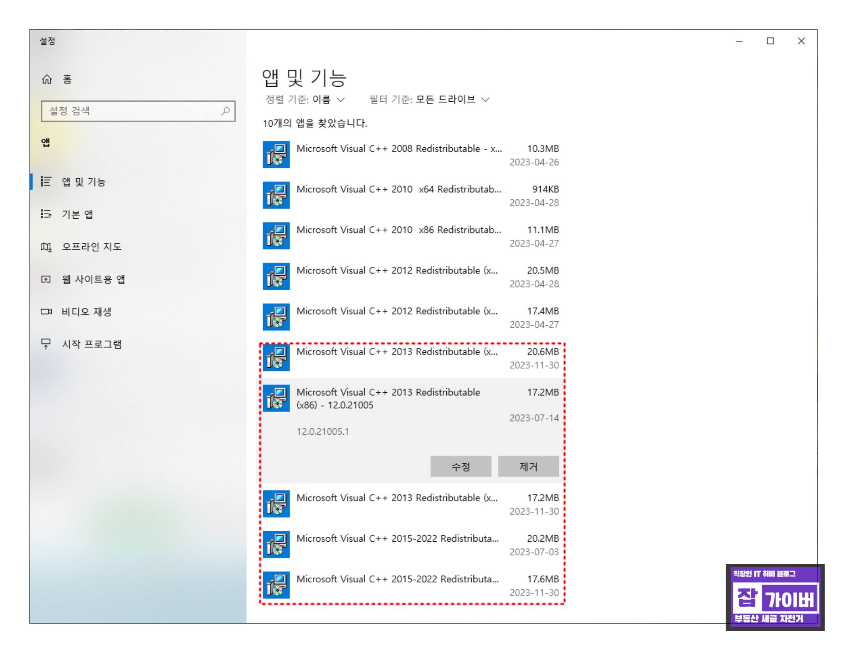Click the Home (홈) house icon
The height and width of the screenshot is (653, 847).
point(46,79)
